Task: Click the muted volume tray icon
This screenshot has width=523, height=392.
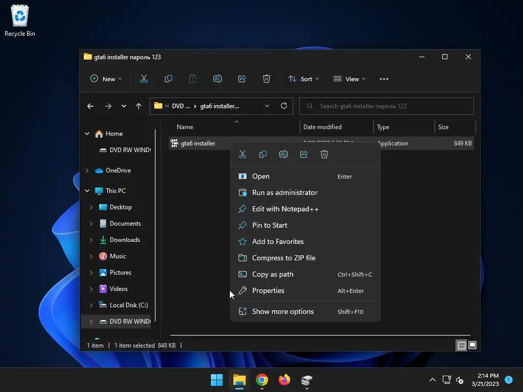Action: click(460, 380)
